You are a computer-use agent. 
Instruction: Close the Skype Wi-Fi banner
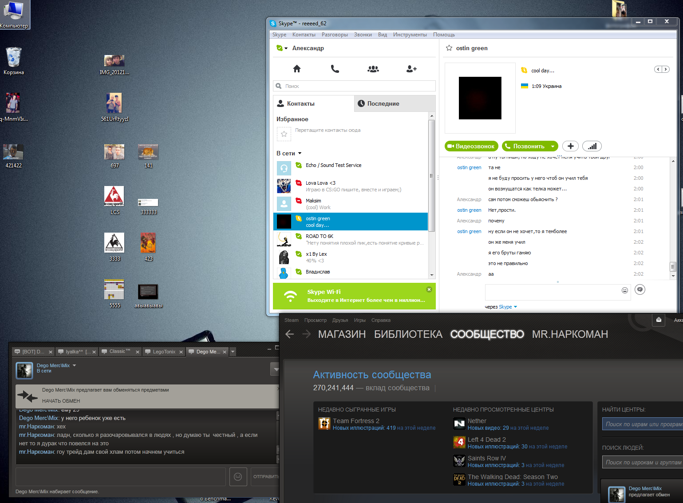[x=429, y=289]
